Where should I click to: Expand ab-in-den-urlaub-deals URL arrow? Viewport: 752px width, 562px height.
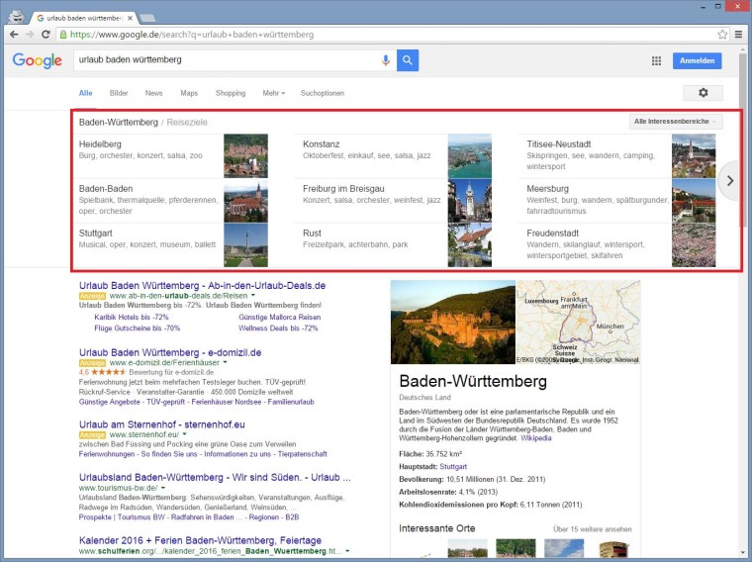tap(253, 296)
